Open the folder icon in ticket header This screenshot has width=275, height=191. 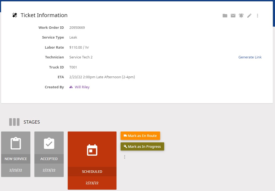pyautogui.click(x=225, y=16)
